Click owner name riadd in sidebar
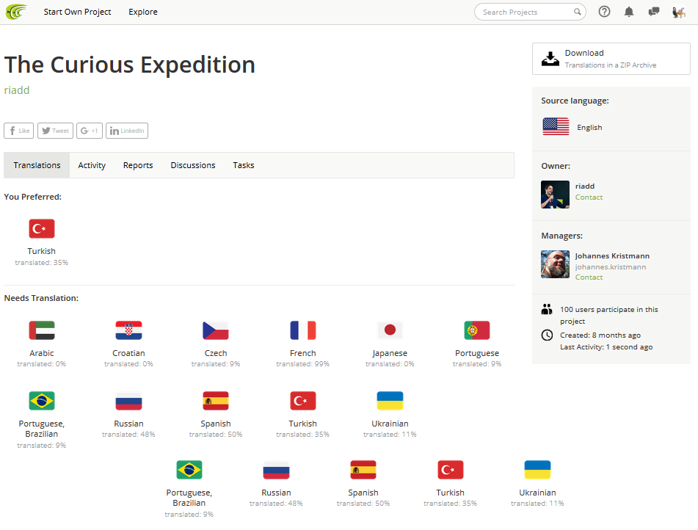The image size is (698, 530). pos(585,186)
